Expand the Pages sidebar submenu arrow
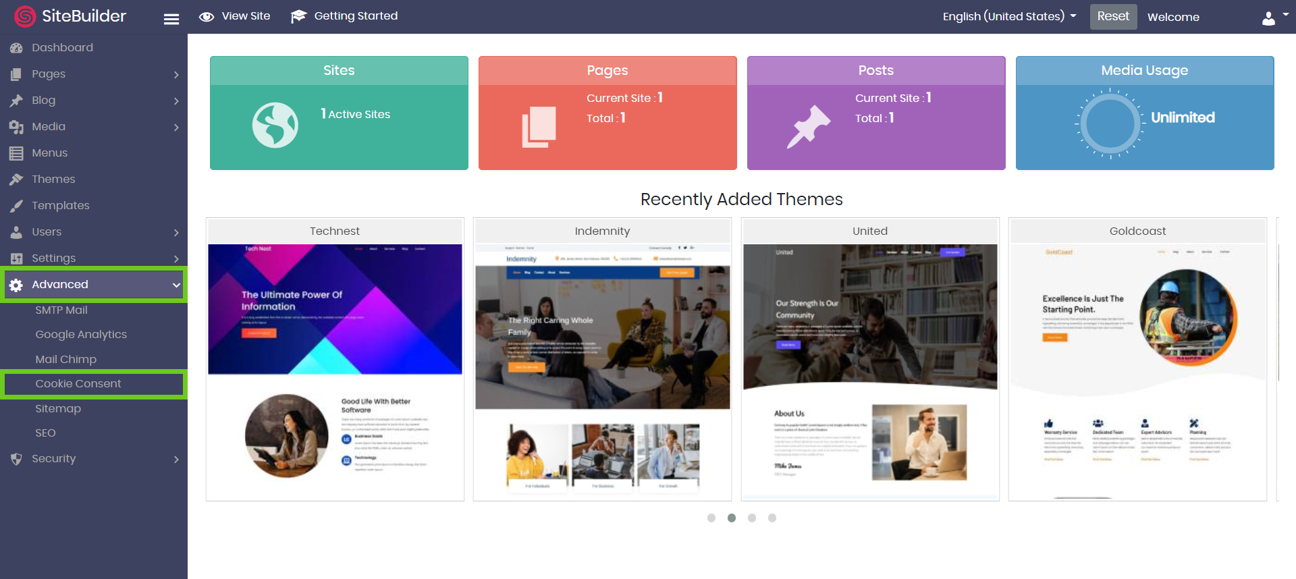The height and width of the screenshot is (579, 1296). 176,74
